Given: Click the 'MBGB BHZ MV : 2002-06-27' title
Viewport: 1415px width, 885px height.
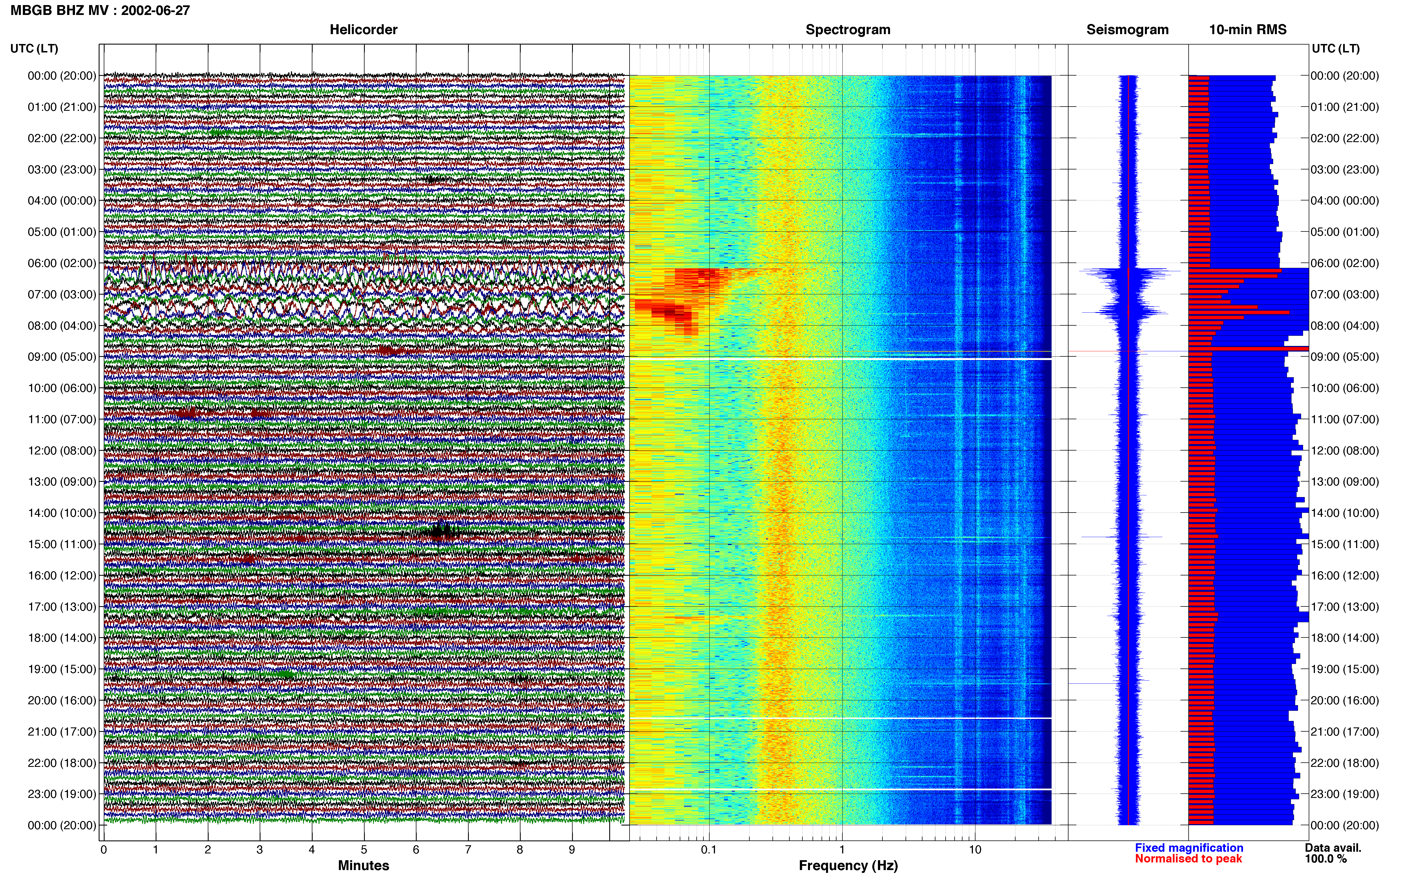Looking at the screenshot, I should [x=100, y=10].
